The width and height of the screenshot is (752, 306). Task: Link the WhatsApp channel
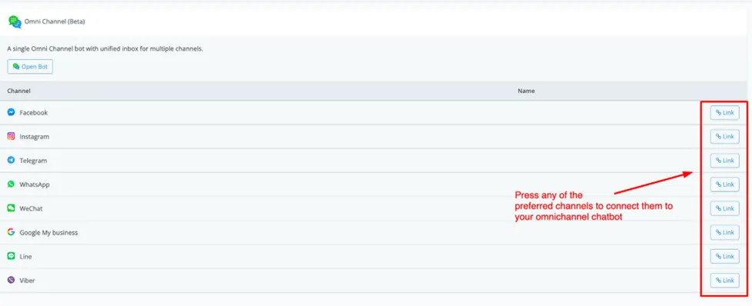725,185
